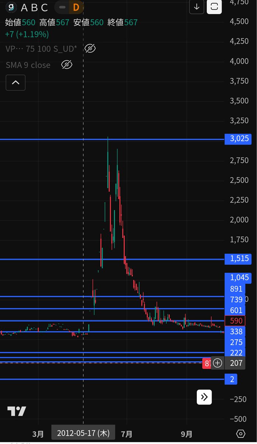Tap the double-chevron button above the TradingView logo
This screenshot has width=257, height=444.
[x=204, y=397]
